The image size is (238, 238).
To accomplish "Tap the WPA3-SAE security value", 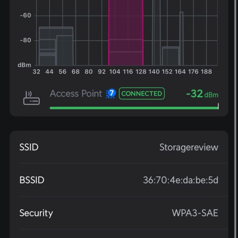I will [x=195, y=213].
